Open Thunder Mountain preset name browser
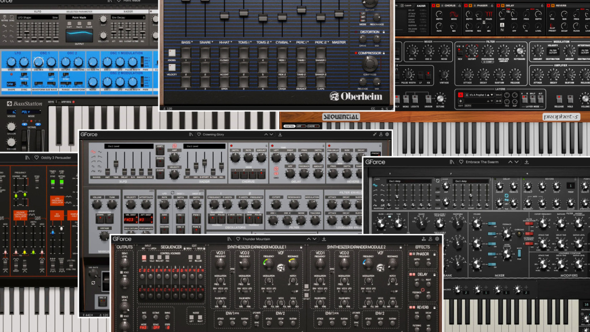The image size is (590, 332). (256, 239)
